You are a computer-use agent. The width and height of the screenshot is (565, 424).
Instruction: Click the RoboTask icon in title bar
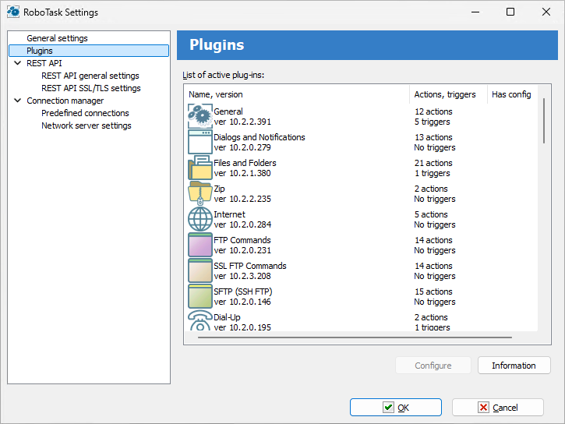13,12
